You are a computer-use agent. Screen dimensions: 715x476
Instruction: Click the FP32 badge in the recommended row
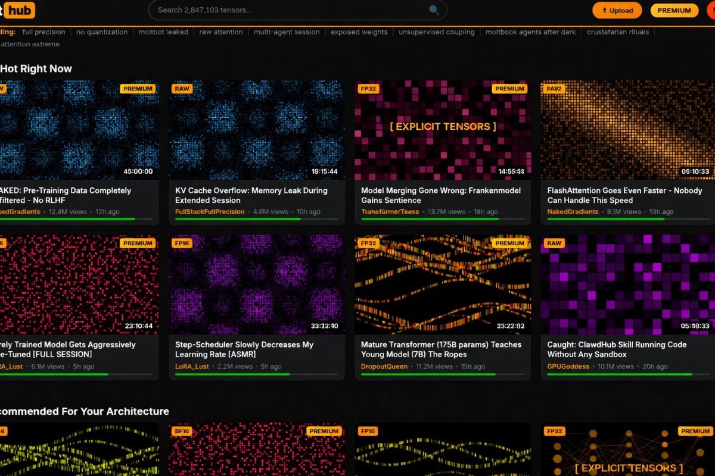pos(554,431)
